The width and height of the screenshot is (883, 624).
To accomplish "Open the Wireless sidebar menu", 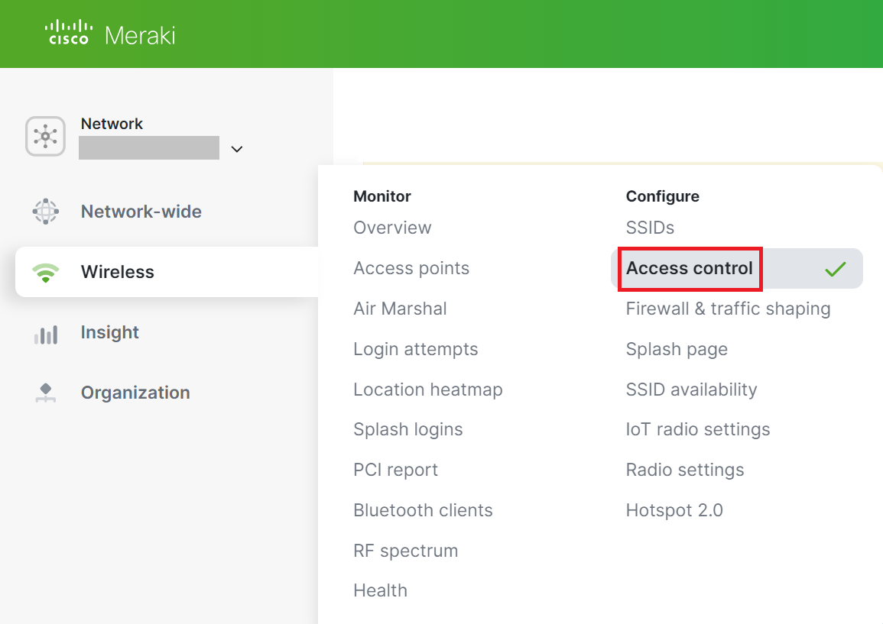I will click(x=118, y=272).
